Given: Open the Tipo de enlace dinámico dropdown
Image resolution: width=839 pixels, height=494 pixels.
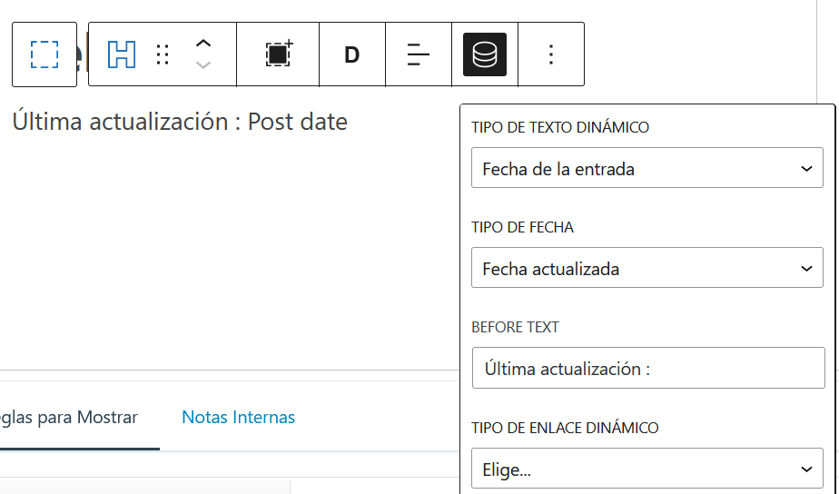Looking at the screenshot, I should 647,470.
